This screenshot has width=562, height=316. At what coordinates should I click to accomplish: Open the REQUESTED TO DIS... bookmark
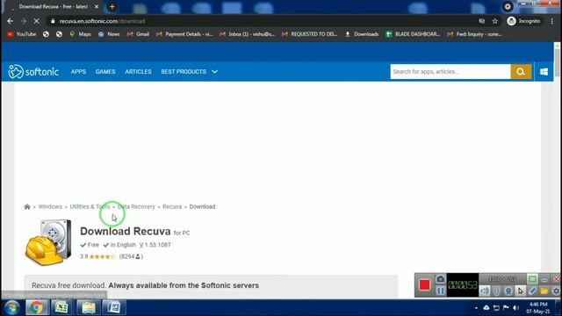click(310, 34)
